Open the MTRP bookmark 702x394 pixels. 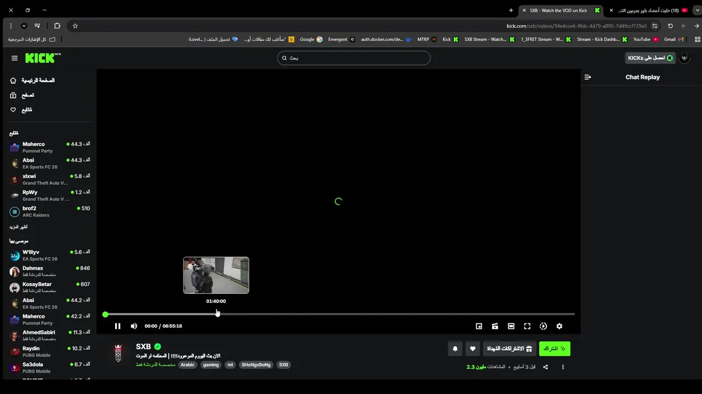point(427,39)
